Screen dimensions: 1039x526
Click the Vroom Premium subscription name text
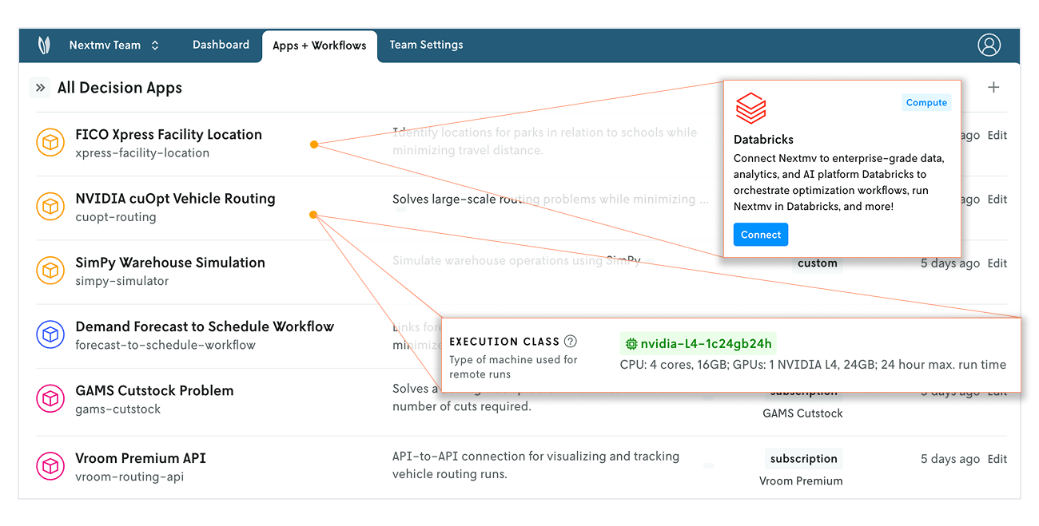click(801, 481)
